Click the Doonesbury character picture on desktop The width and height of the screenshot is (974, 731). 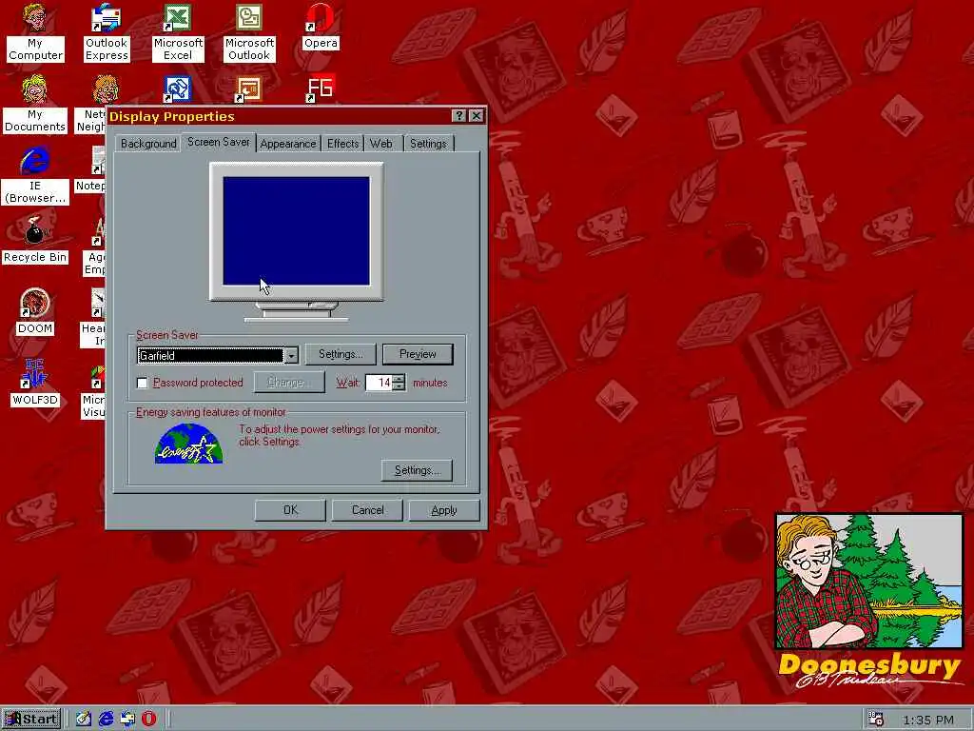coord(869,581)
